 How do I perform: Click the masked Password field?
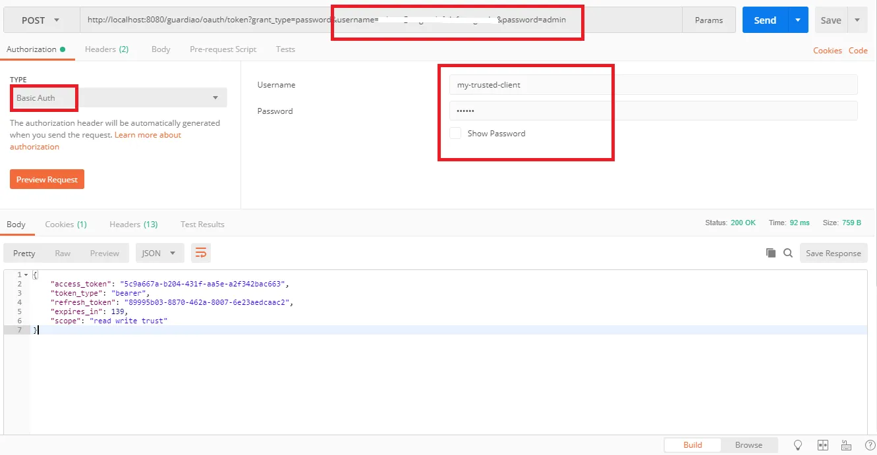pyautogui.click(x=654, y=111)
